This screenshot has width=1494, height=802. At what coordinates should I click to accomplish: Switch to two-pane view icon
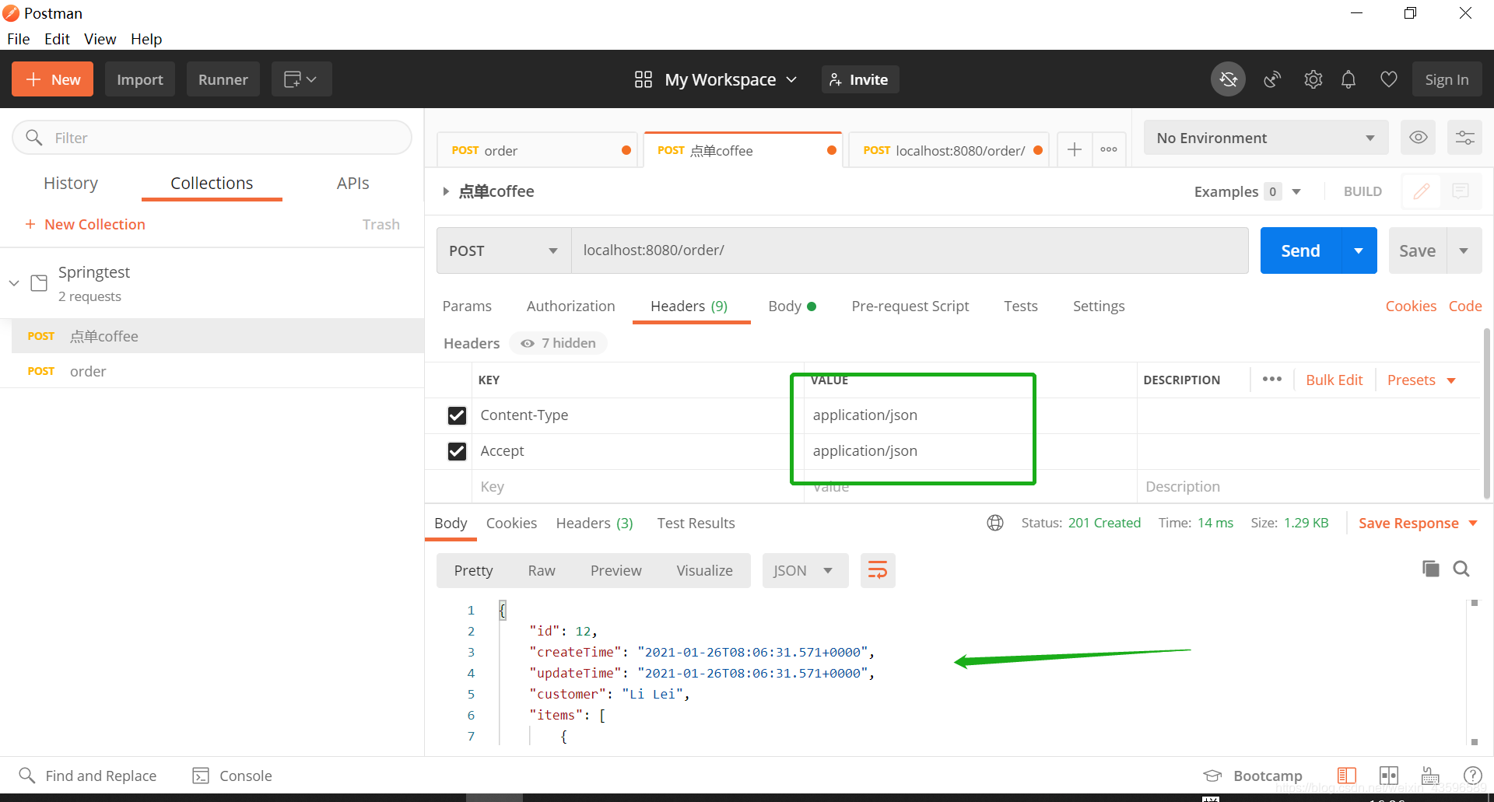click(x=1389, y=776)
